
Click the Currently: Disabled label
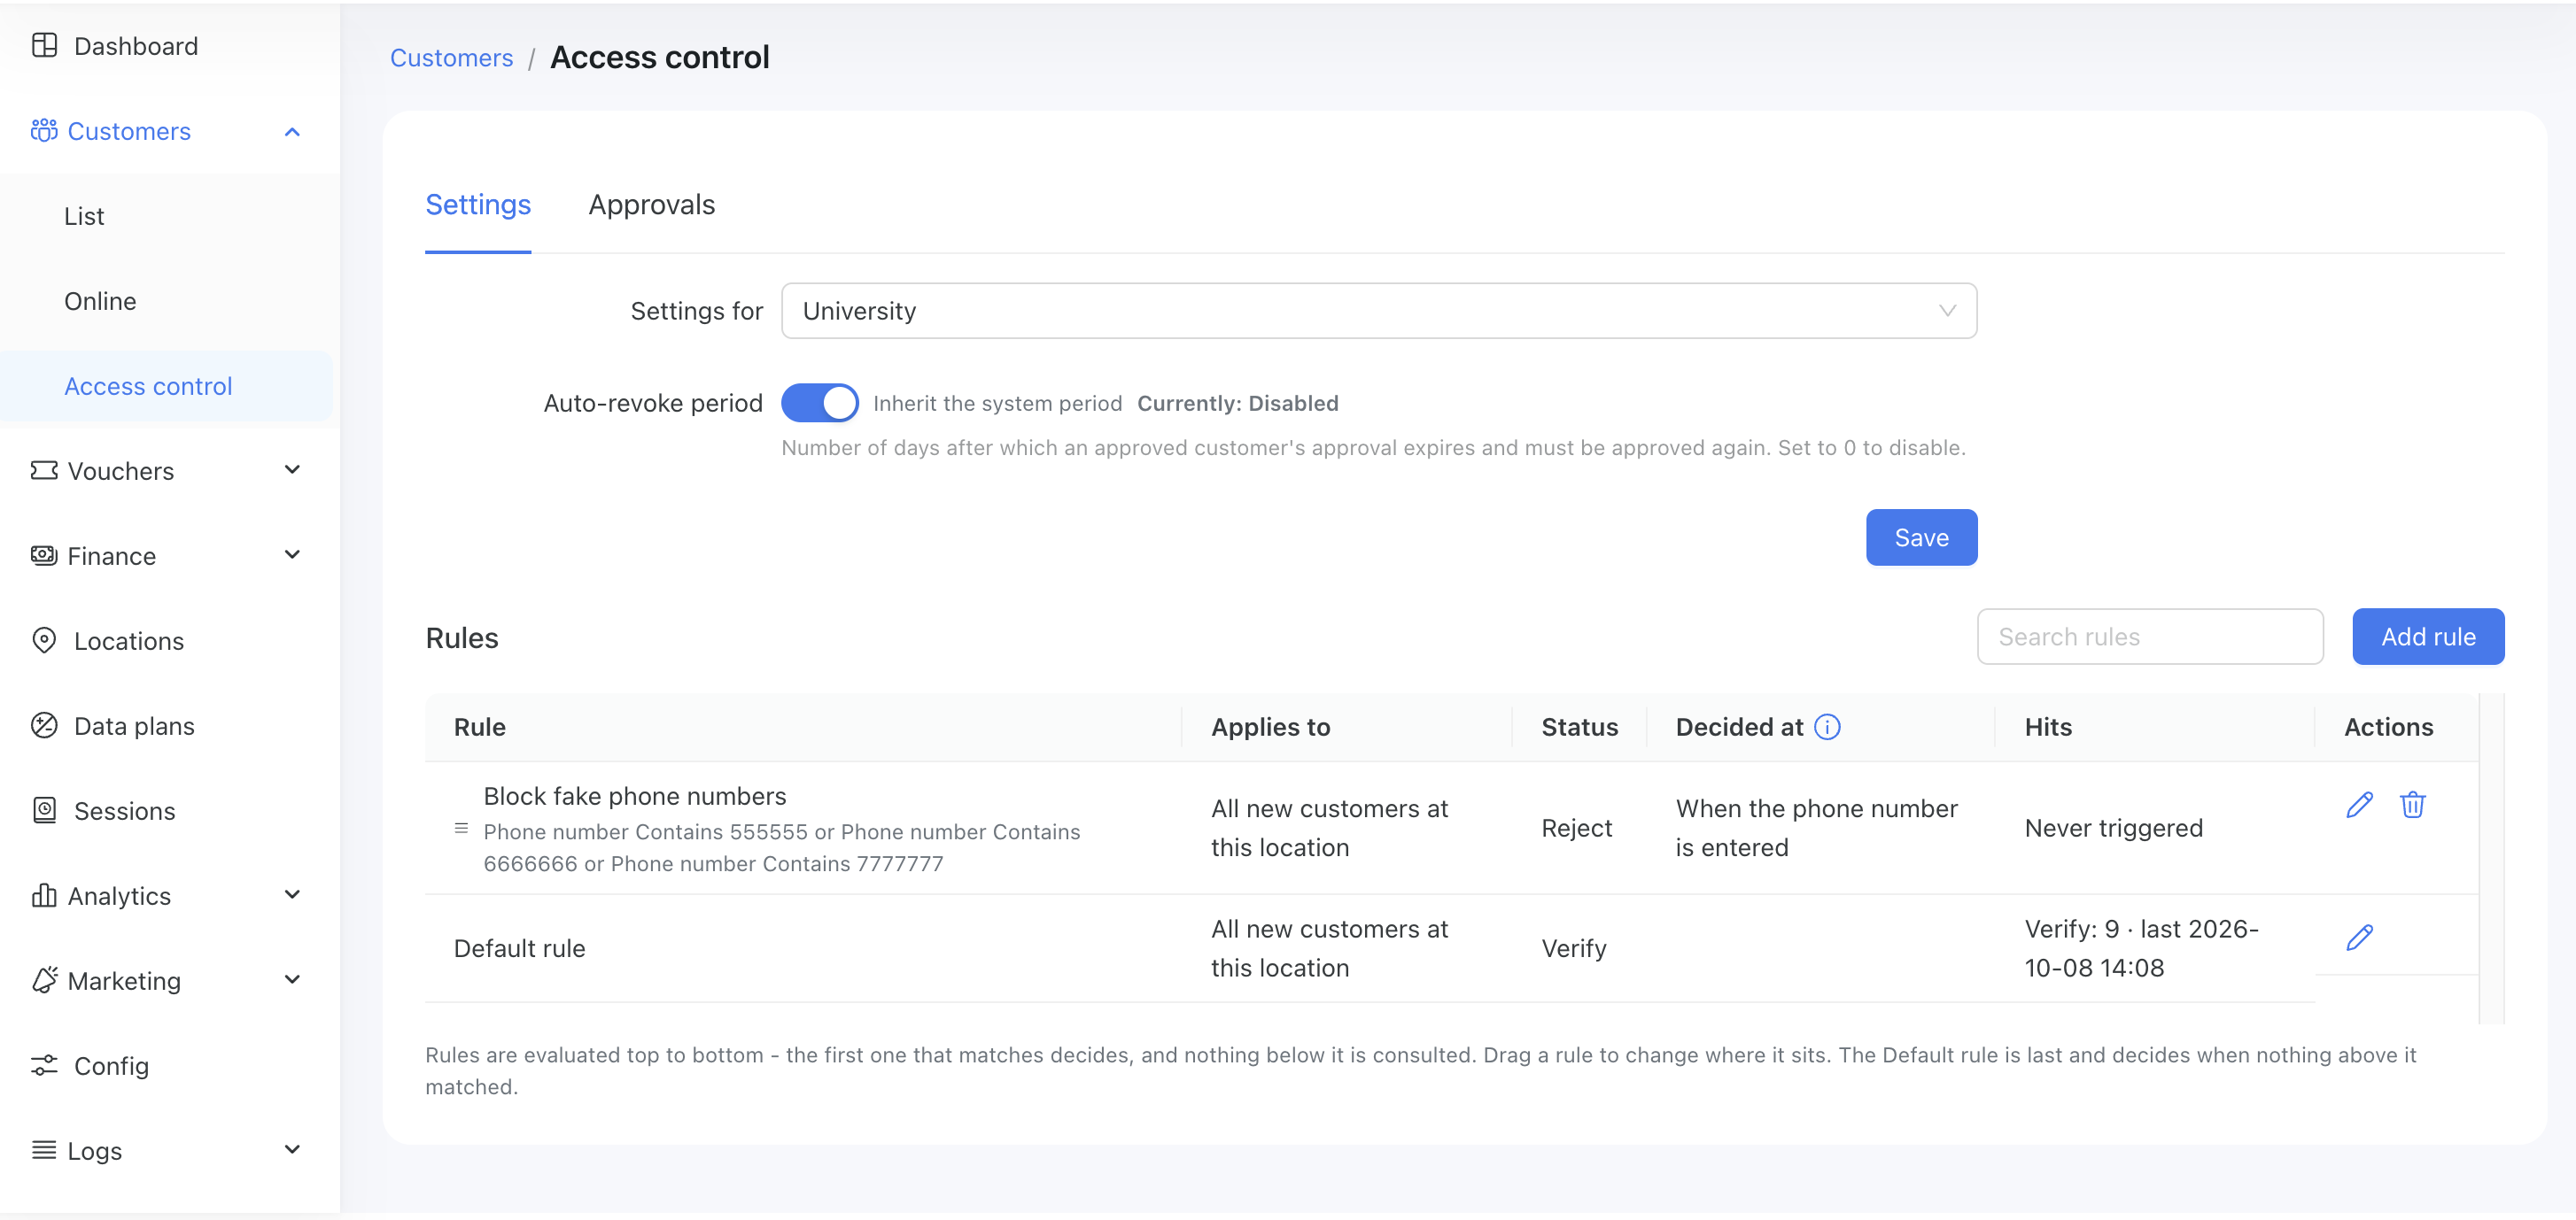tap(1237, 404)
